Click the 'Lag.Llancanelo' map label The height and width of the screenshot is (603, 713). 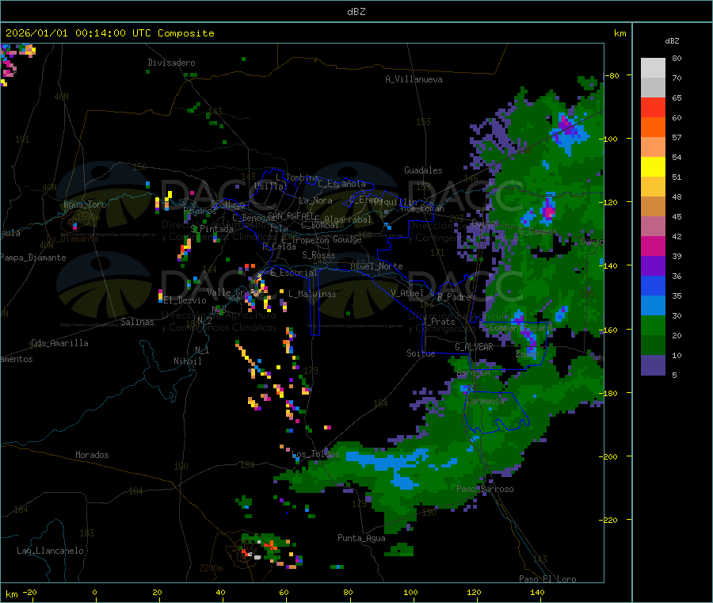point(50,551)
